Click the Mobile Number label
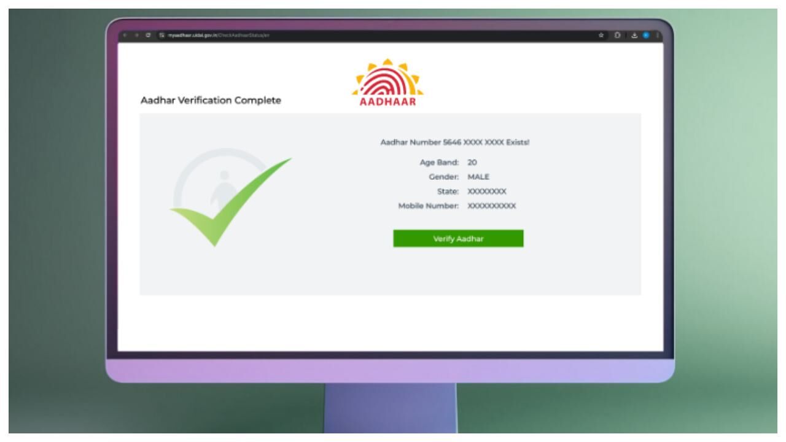The image size is (786, 442). pyautogui.click(x=429, y=206)
